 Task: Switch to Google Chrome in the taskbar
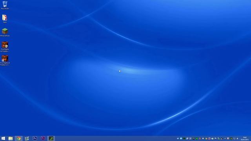[x=19, y=138]
